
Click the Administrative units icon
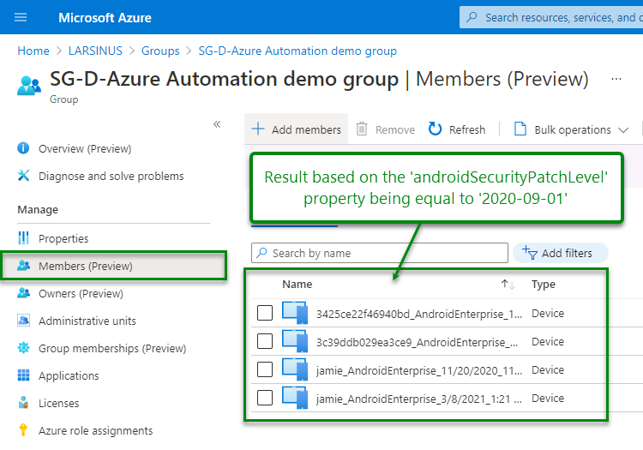(23, 320)
